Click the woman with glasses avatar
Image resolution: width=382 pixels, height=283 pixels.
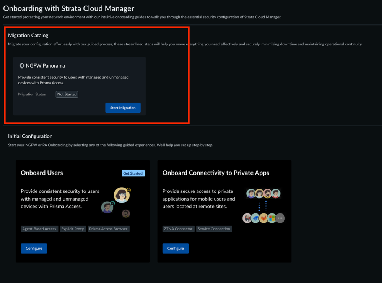122,195
